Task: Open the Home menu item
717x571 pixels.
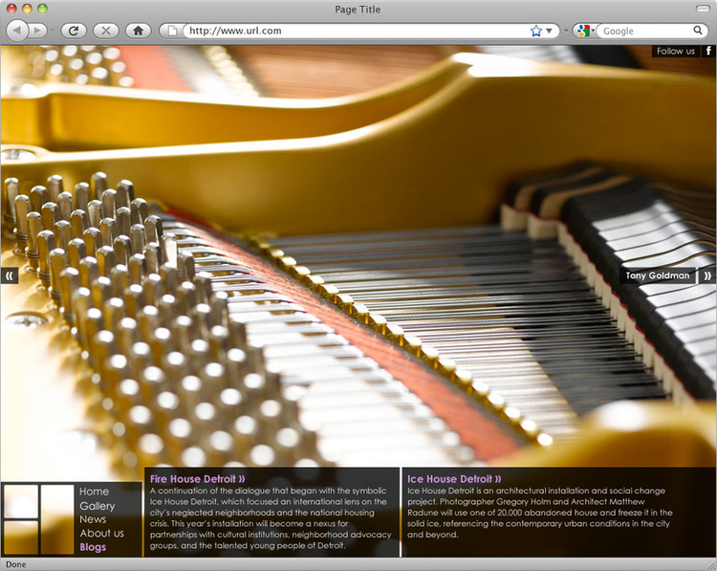Action: click(94, 492)
